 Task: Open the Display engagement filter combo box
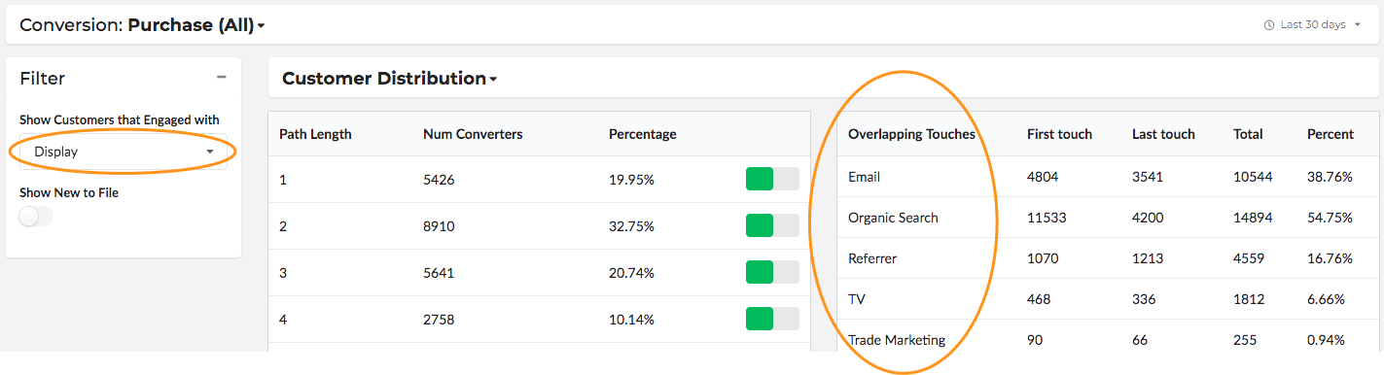pyautogui.click(x=124, y=152)
